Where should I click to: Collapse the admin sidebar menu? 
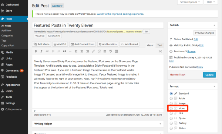pyautogui.click(x=11, y=109)
